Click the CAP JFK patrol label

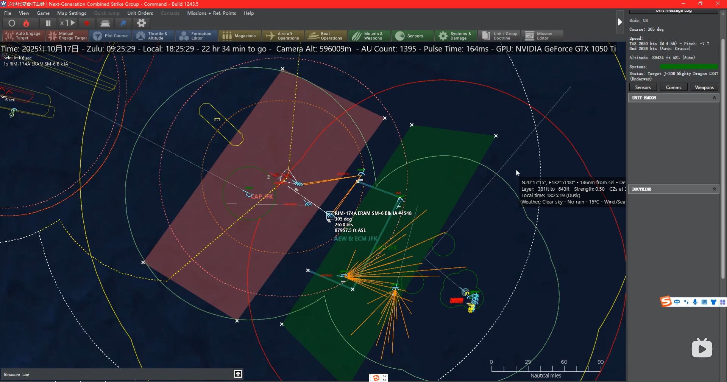[x=262, y=196]
